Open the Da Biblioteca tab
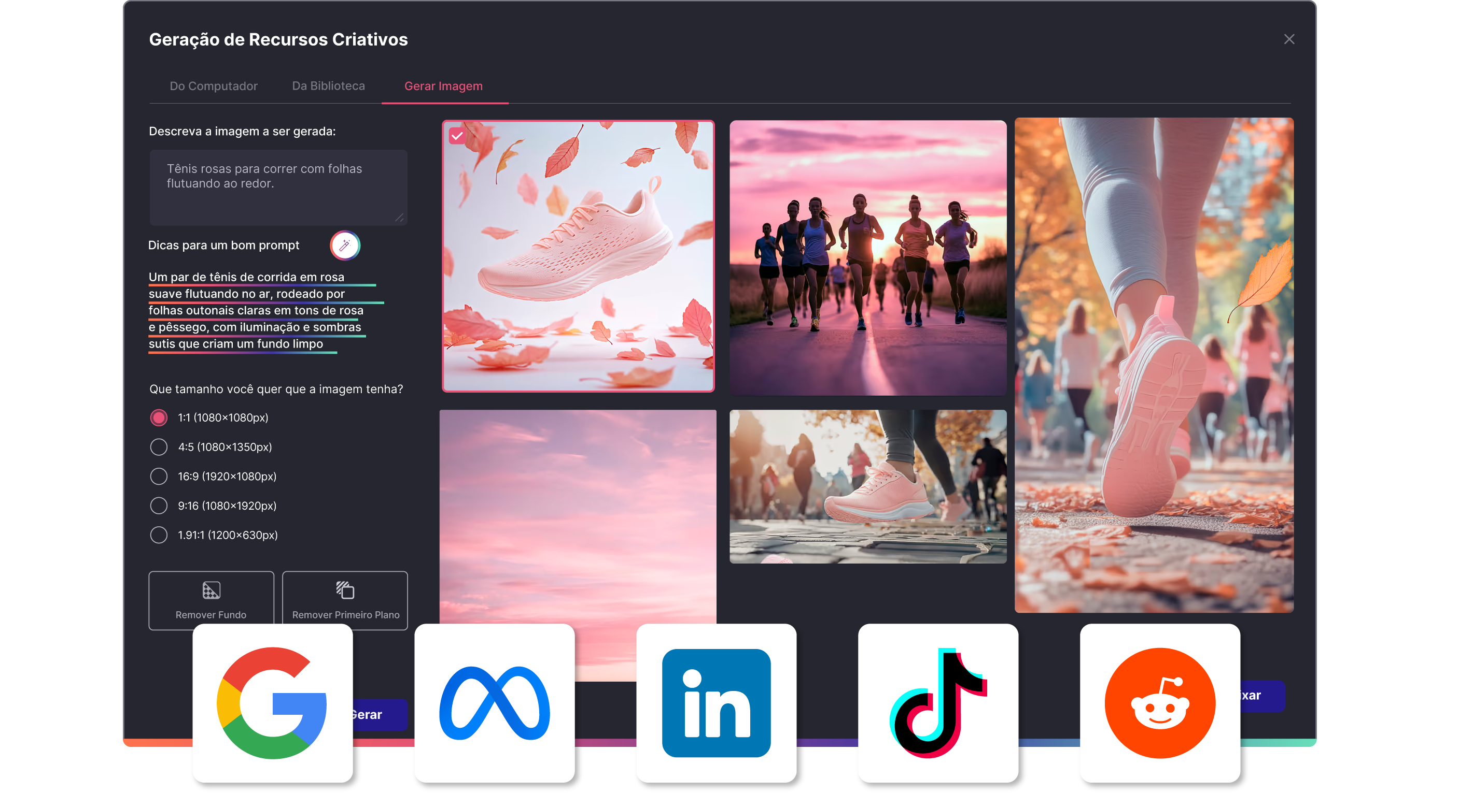 pyautogui.click(x=328, y=86)
